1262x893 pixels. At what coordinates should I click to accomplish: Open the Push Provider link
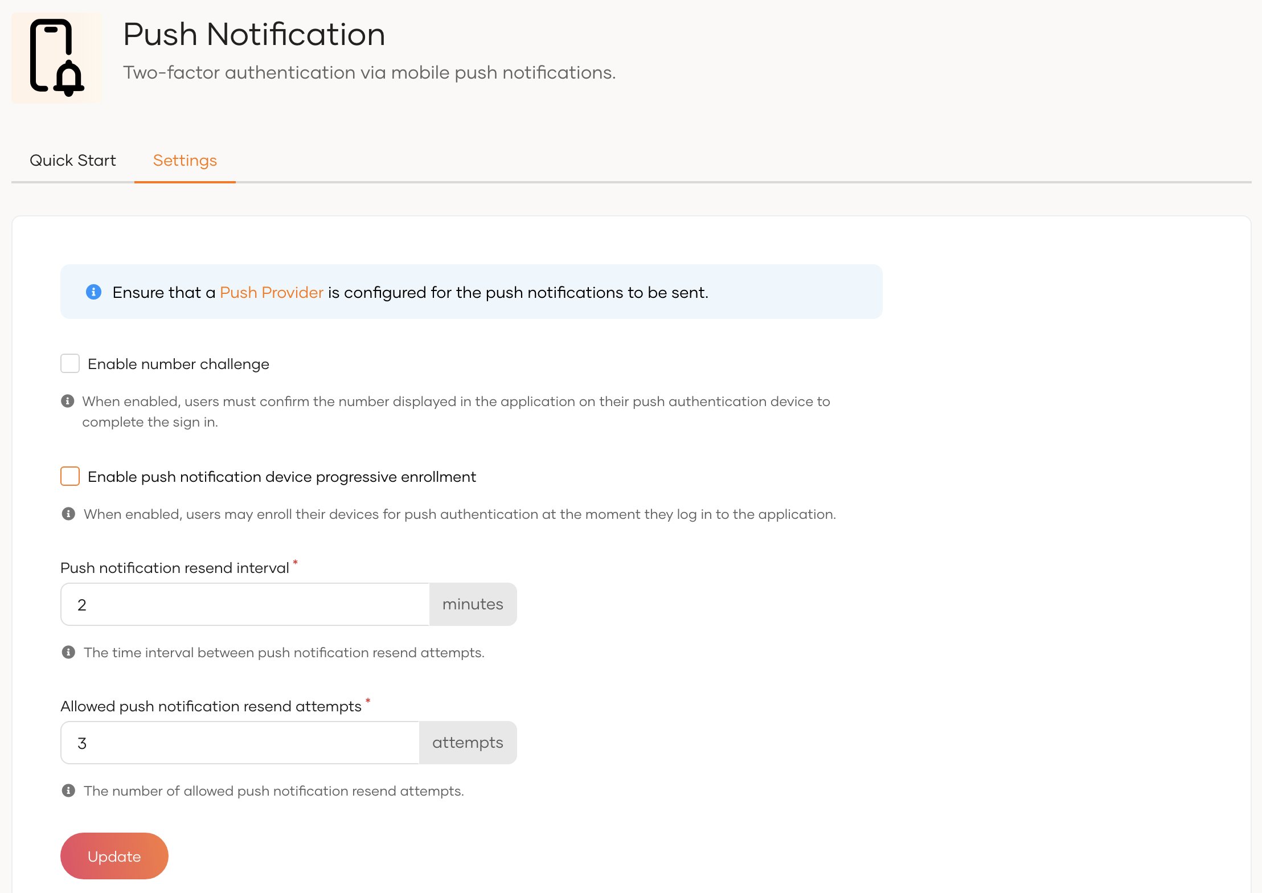272,292
